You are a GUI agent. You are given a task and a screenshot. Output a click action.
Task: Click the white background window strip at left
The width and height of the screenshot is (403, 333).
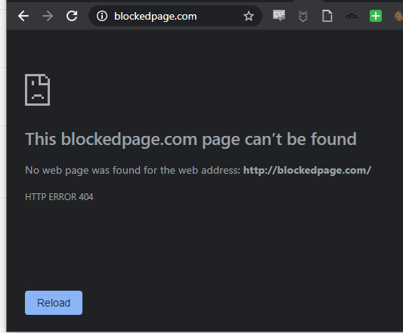point(3,166)
